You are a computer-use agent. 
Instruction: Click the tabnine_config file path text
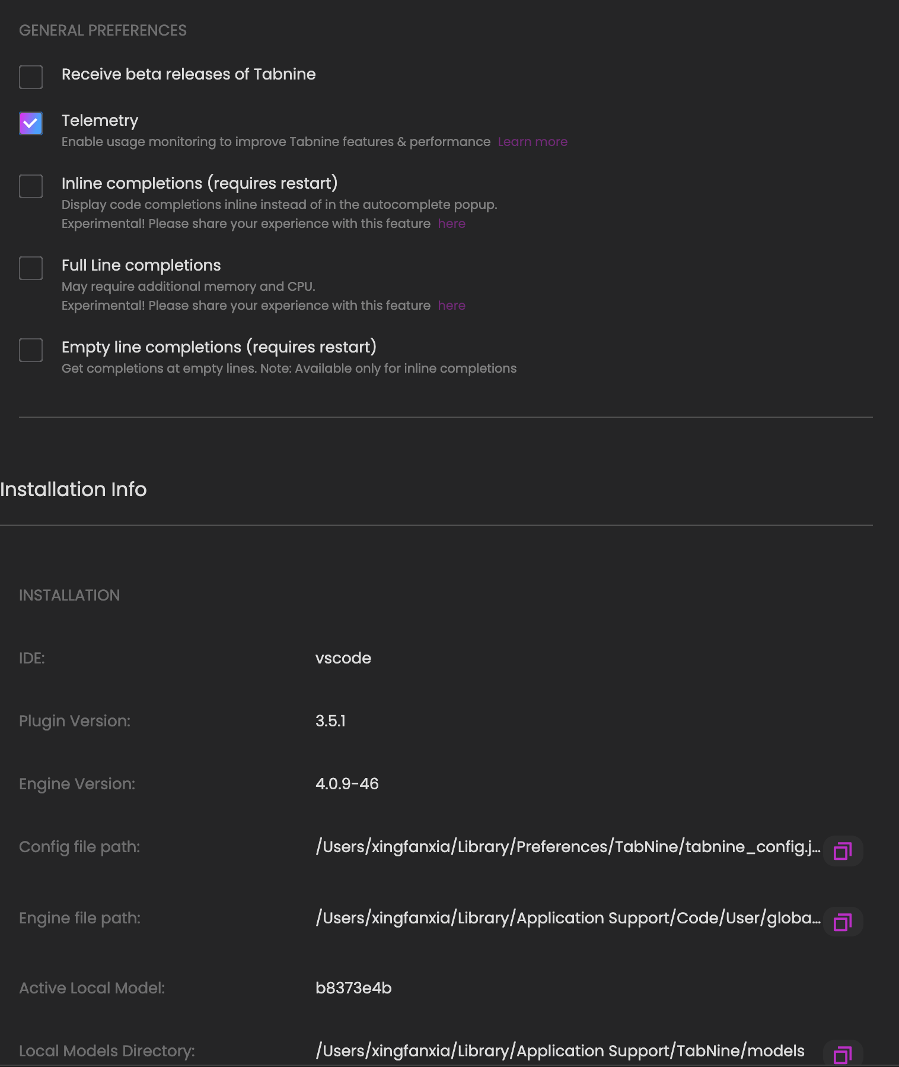click(x=568, y=847)
